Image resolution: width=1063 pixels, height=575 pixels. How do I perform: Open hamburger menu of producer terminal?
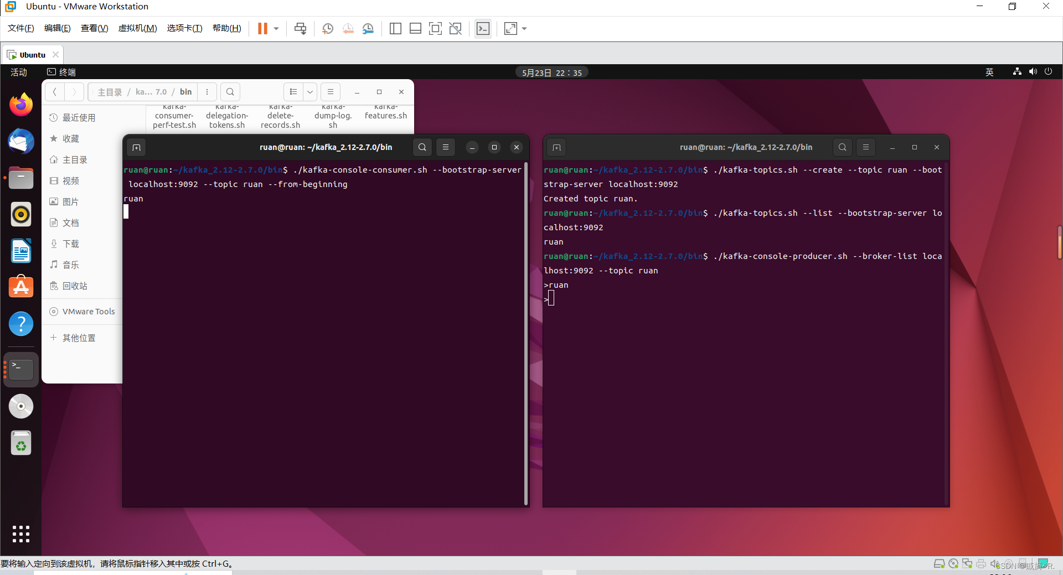pyautogui.click(x=866, y=147)
